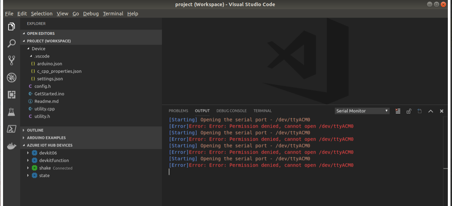Click the Readme.md info icon
The image size is (452, 206).
click(30, 101)
